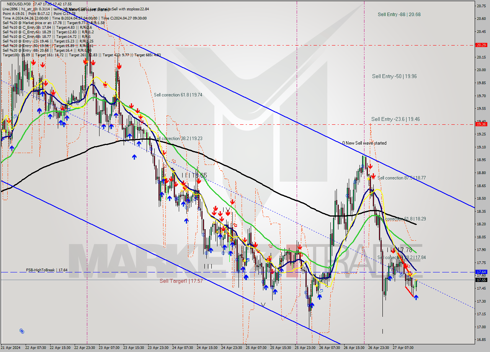This screenshot has height=352, width=490.
Task: Click the 'I I I 18.65' price marker
Action: [x=194, y=175]
